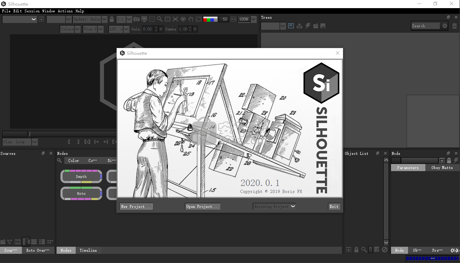Open the LUT dropdown
Screen dimensions: 460x263
119,29
